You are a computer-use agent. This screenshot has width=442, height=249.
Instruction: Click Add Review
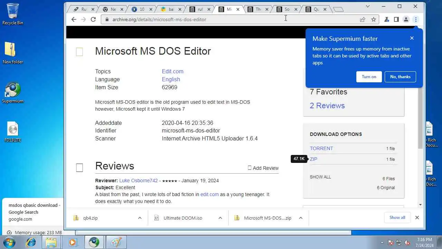pos(263,168)
